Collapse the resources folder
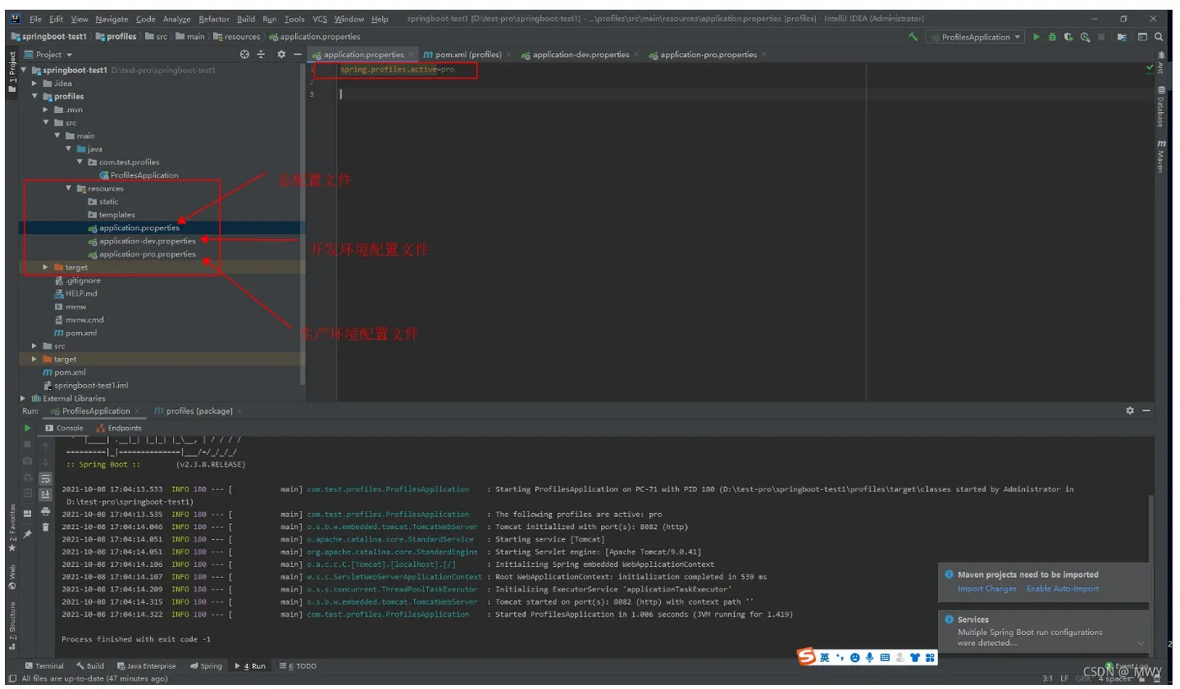The image size is (1180, 689). tap(69, 189)
